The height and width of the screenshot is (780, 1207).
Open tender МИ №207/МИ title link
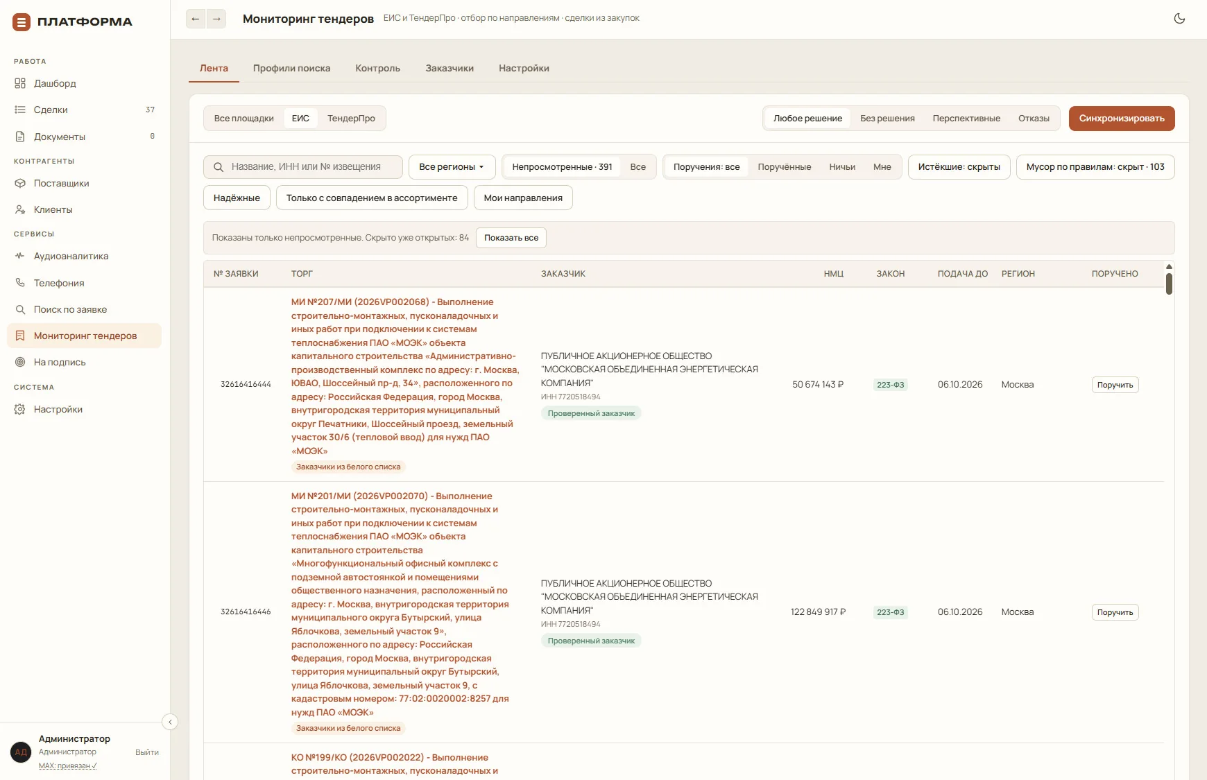tap(405, 376)
